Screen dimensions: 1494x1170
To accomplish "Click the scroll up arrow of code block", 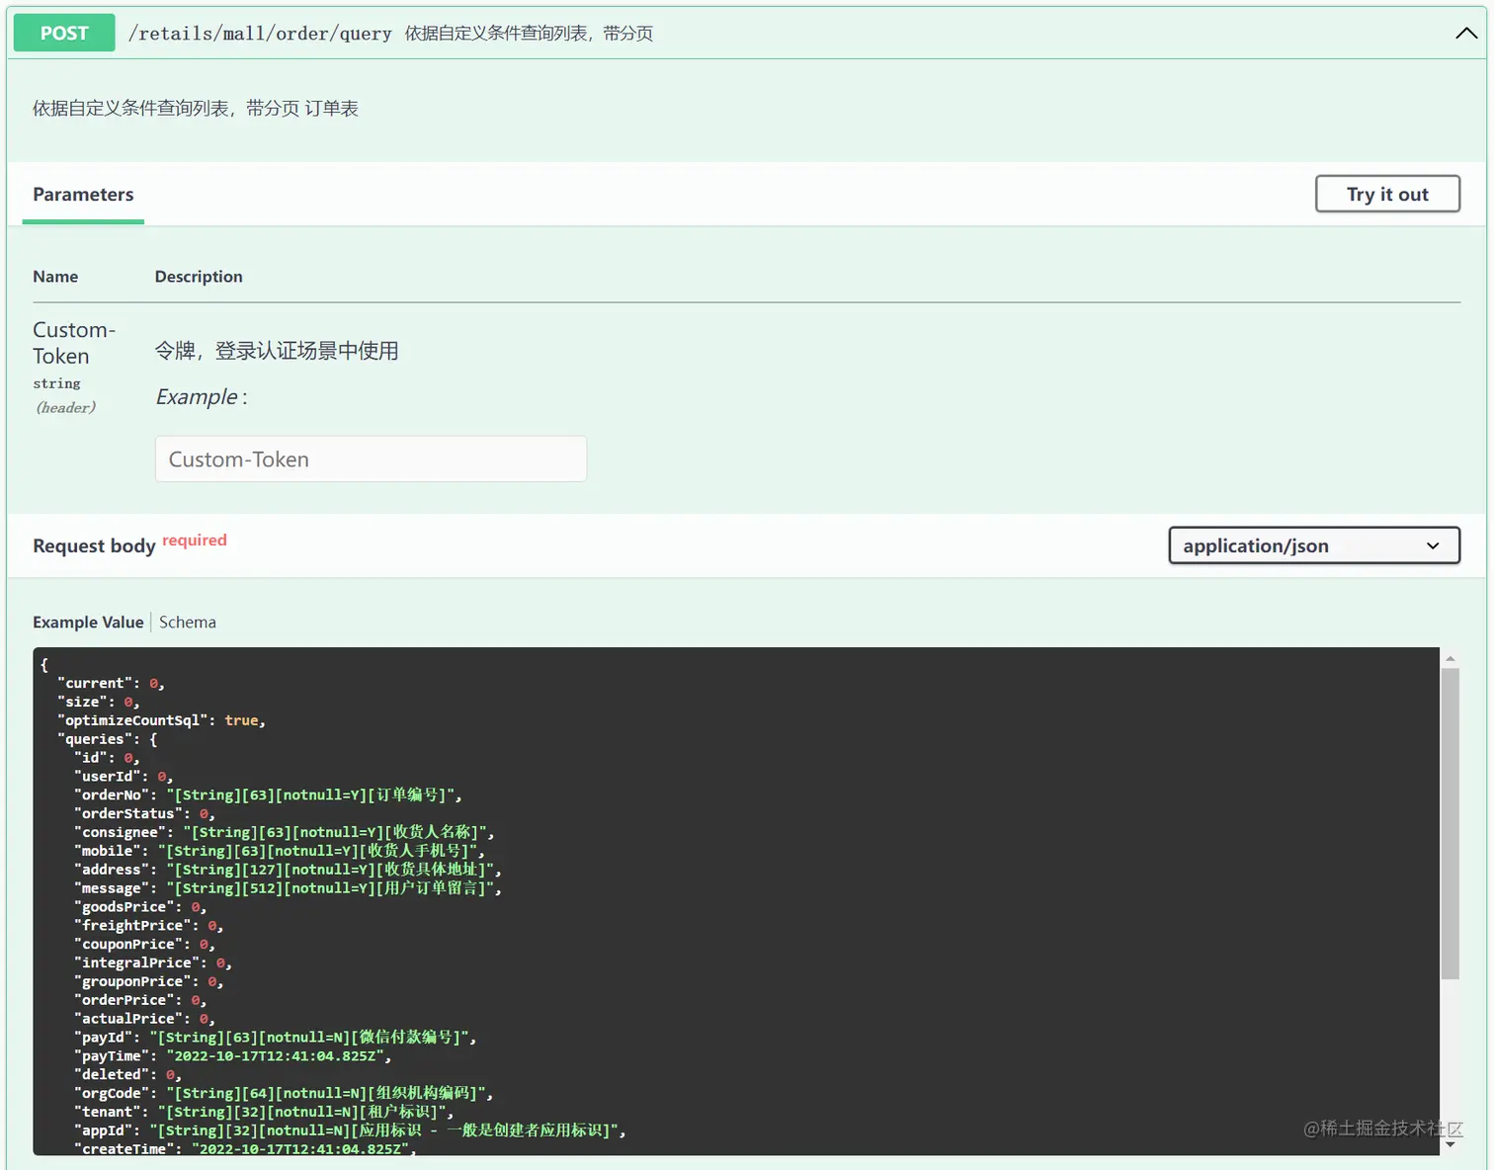I will (x=1450, y=658).
